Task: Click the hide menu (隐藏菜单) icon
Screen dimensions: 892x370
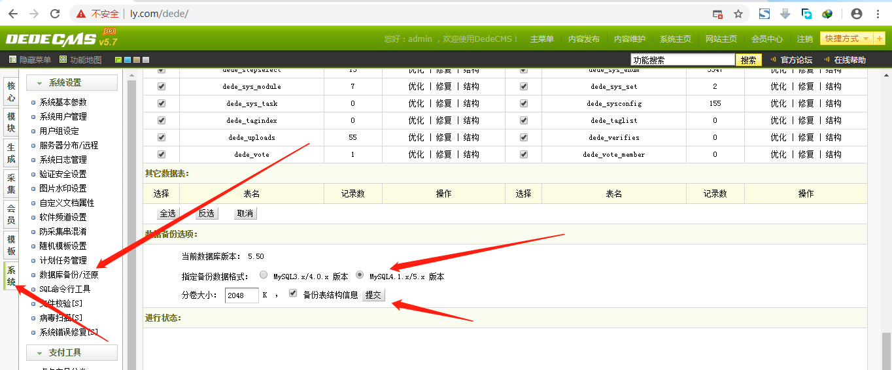Action: [12, 59]
